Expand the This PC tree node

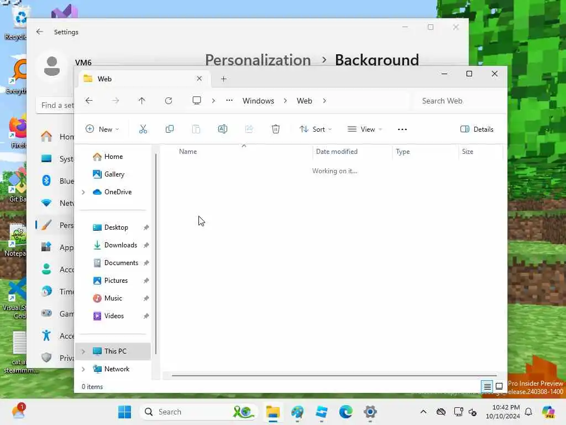[x=83, y=351]
